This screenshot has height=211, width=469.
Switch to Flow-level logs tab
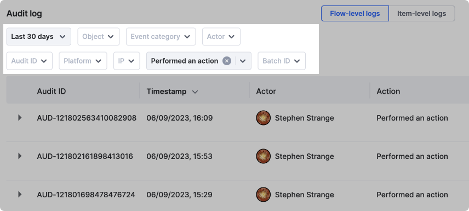(x=354, y=14)
